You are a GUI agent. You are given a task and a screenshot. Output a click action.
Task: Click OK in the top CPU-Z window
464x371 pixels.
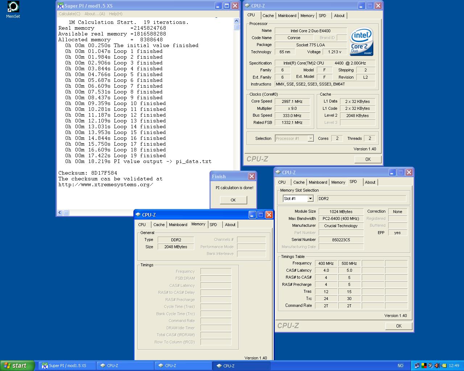tap(368, 159)
